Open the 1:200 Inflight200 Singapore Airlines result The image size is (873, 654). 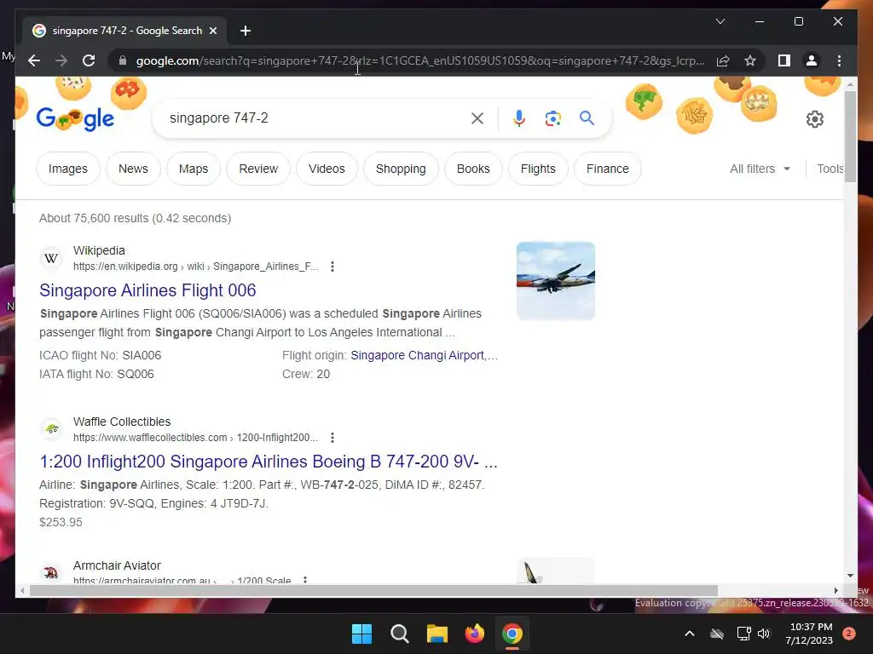click(x=269, y=462)
